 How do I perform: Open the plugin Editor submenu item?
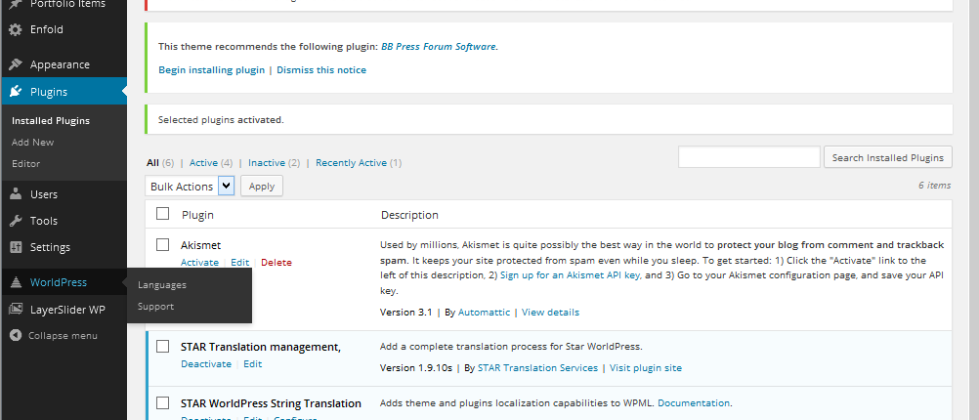(25, 163)
